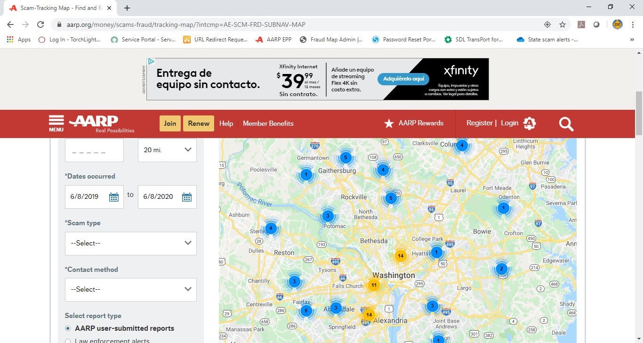Open the gray circle browser extension
This screenshot has width=643, height=343.
tap(596, 24)
